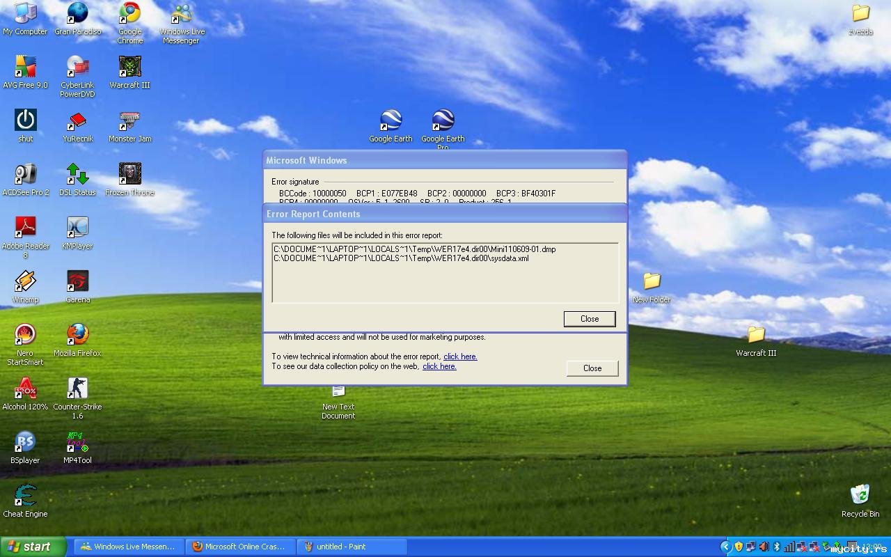Select the YuRecnik dictionary shortcut

click(x=77, y=125)
